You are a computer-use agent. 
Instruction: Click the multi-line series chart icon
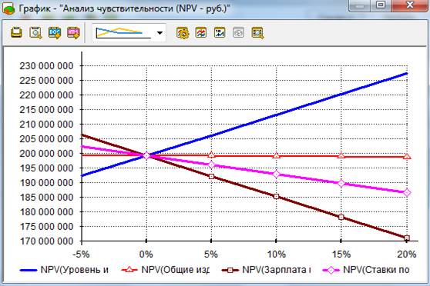[x=201, y=32]
